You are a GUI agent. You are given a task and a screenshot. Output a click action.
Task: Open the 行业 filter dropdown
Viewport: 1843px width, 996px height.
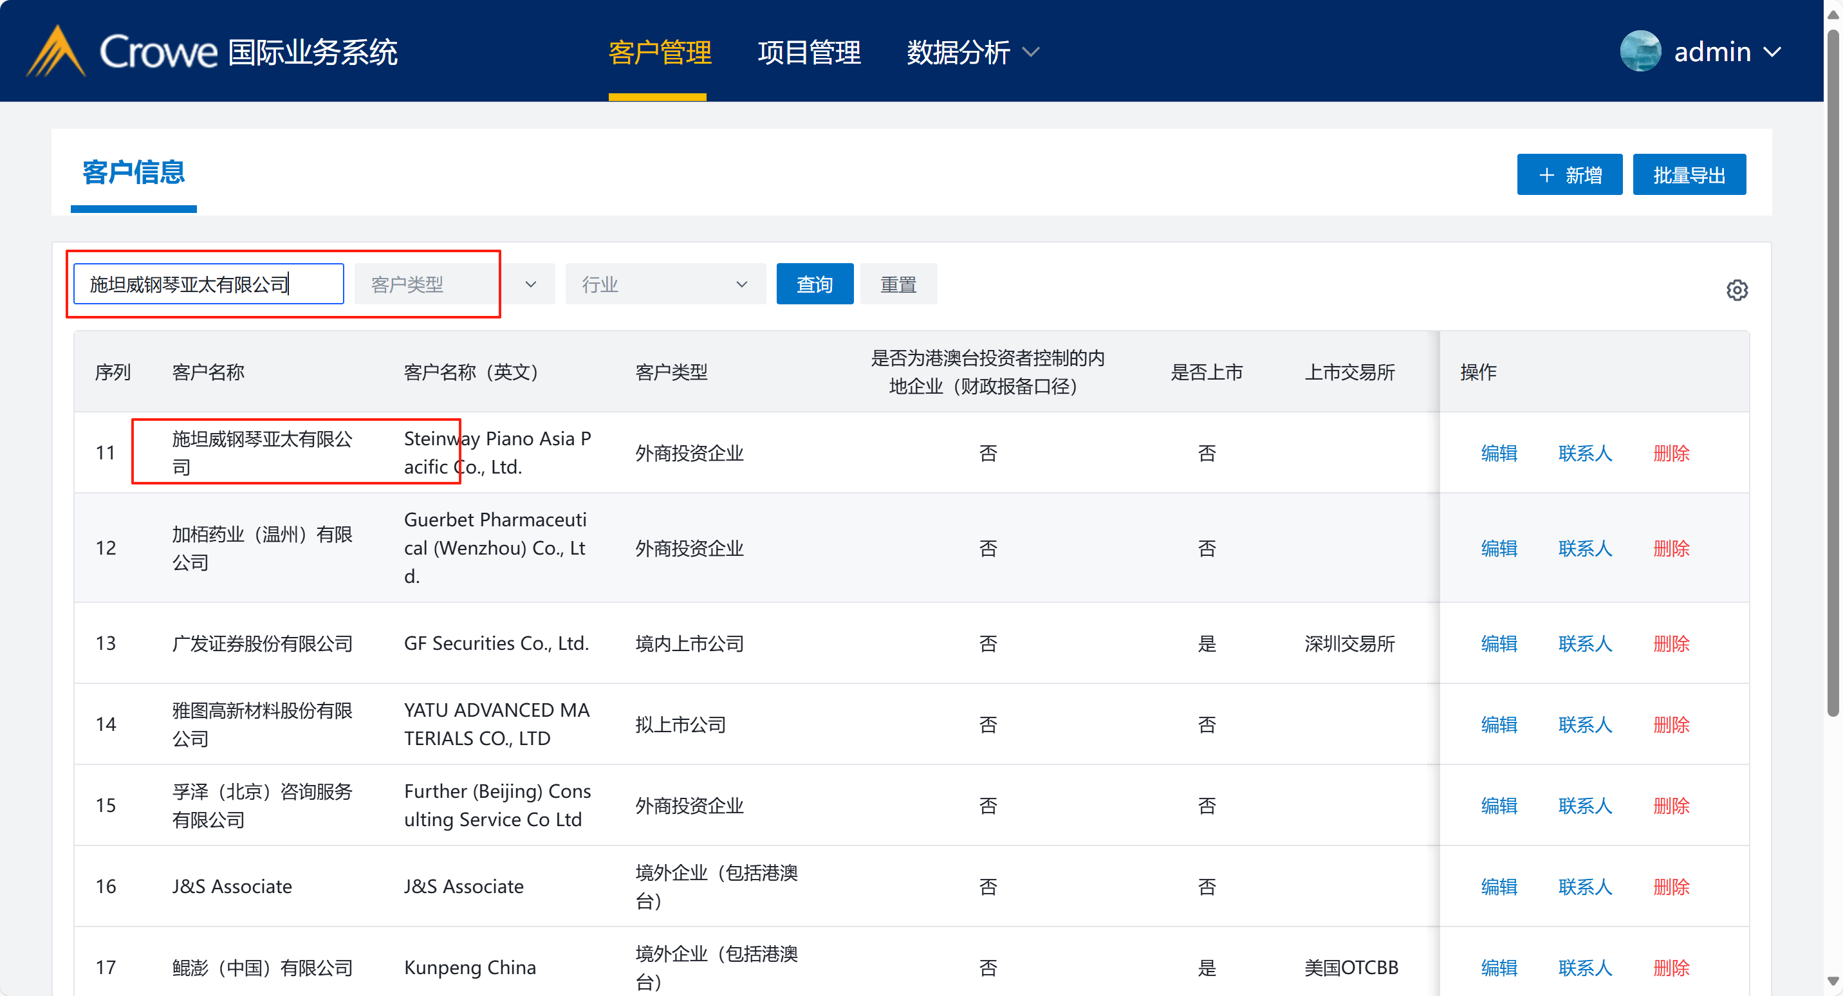click(x=664, y=285)
